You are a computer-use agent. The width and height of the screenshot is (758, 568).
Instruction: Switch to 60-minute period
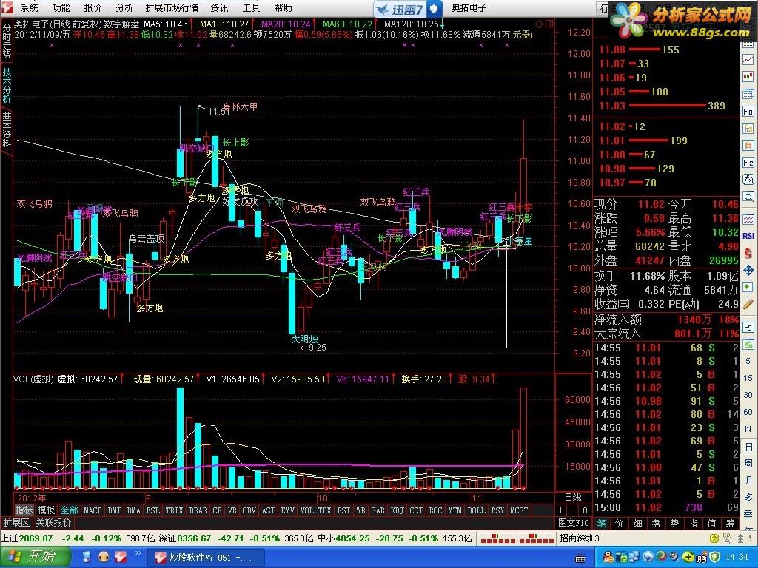(x=748, y=412)
